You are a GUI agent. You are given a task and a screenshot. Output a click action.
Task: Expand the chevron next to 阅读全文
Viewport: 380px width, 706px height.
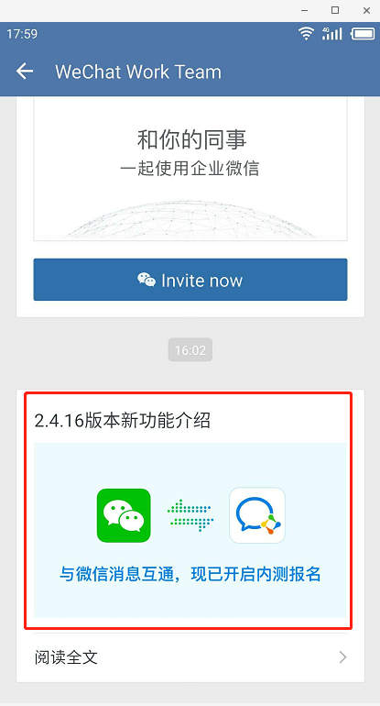(x=342, y=657)
